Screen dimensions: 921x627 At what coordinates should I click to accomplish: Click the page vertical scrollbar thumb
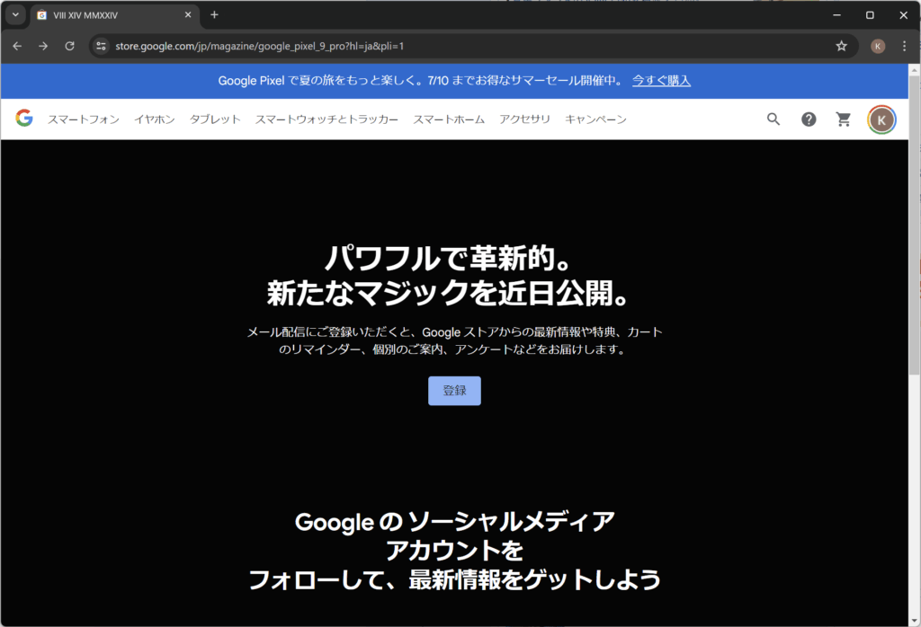(x=915, y=225)
